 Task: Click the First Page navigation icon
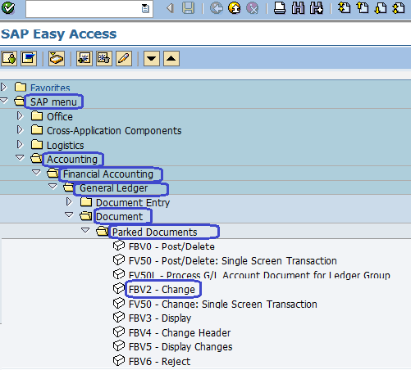(344, 8)
